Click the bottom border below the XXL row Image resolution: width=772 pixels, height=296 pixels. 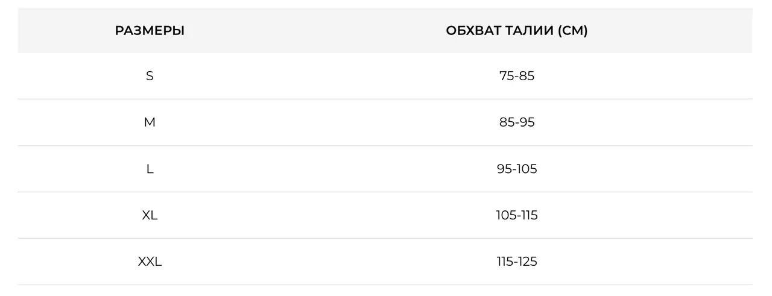[x=385, y=285]
